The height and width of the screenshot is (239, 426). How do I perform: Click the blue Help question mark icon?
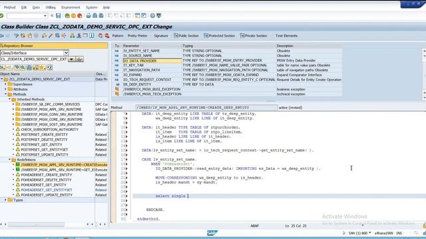tap(152, 16)
